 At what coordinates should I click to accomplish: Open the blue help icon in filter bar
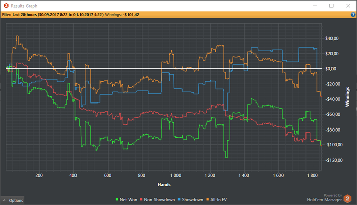tap(353, 15)
